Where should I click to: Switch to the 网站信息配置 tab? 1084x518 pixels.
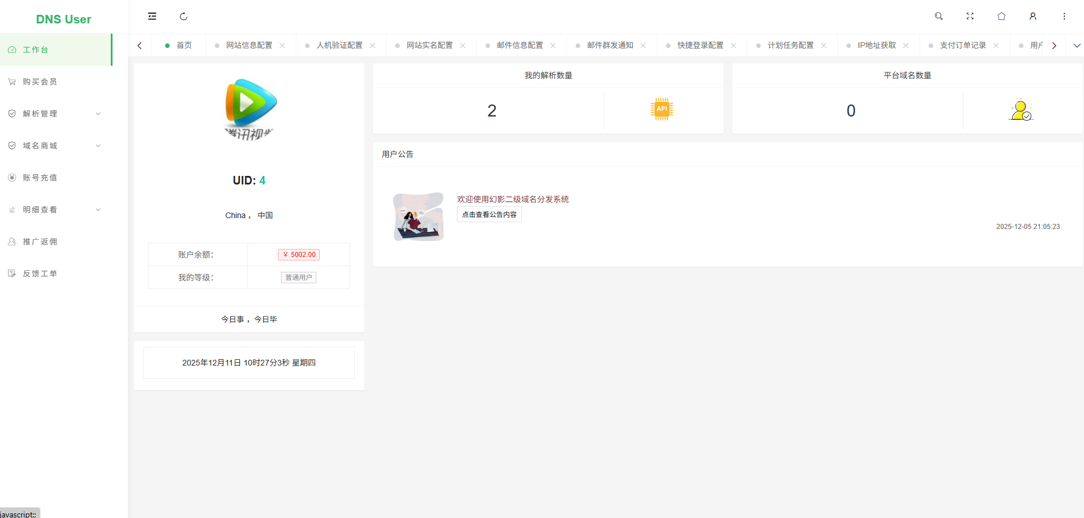click(x=249, y=46)
